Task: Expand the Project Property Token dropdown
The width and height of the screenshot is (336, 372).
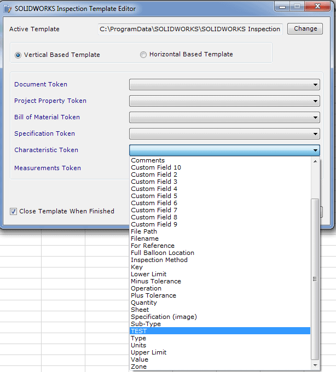Action: (224, 101)
